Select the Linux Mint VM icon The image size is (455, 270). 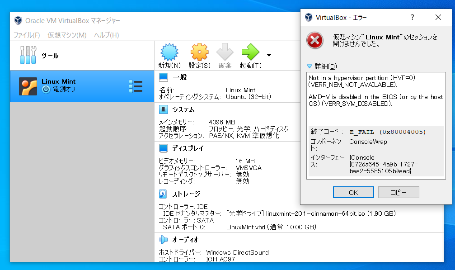point(28,86)
